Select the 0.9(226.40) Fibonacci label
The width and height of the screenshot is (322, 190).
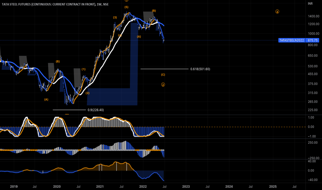click(x=96, y=110)
